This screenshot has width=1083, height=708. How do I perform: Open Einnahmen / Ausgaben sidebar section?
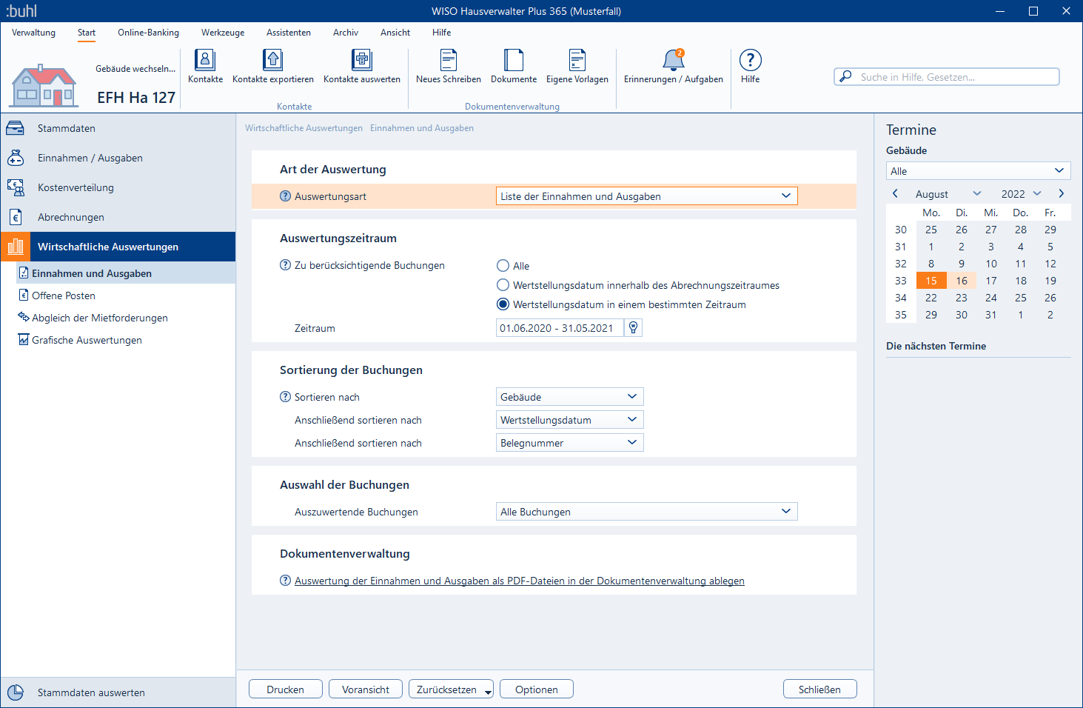coord(118,158)
